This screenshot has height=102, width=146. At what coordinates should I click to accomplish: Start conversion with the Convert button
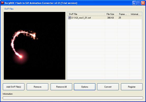tap(108, 87)
